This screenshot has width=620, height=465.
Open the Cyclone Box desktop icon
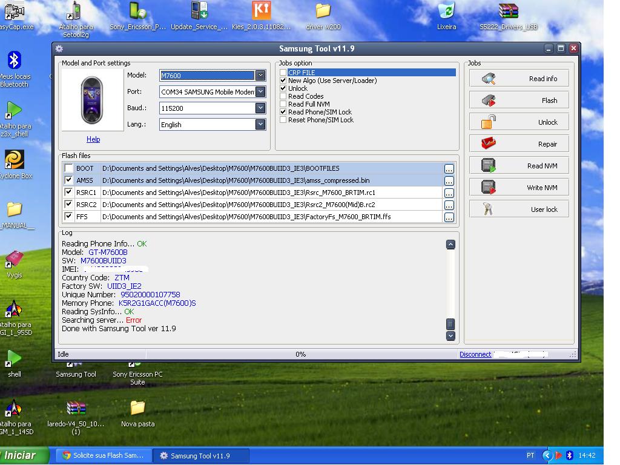coord(14,160)
